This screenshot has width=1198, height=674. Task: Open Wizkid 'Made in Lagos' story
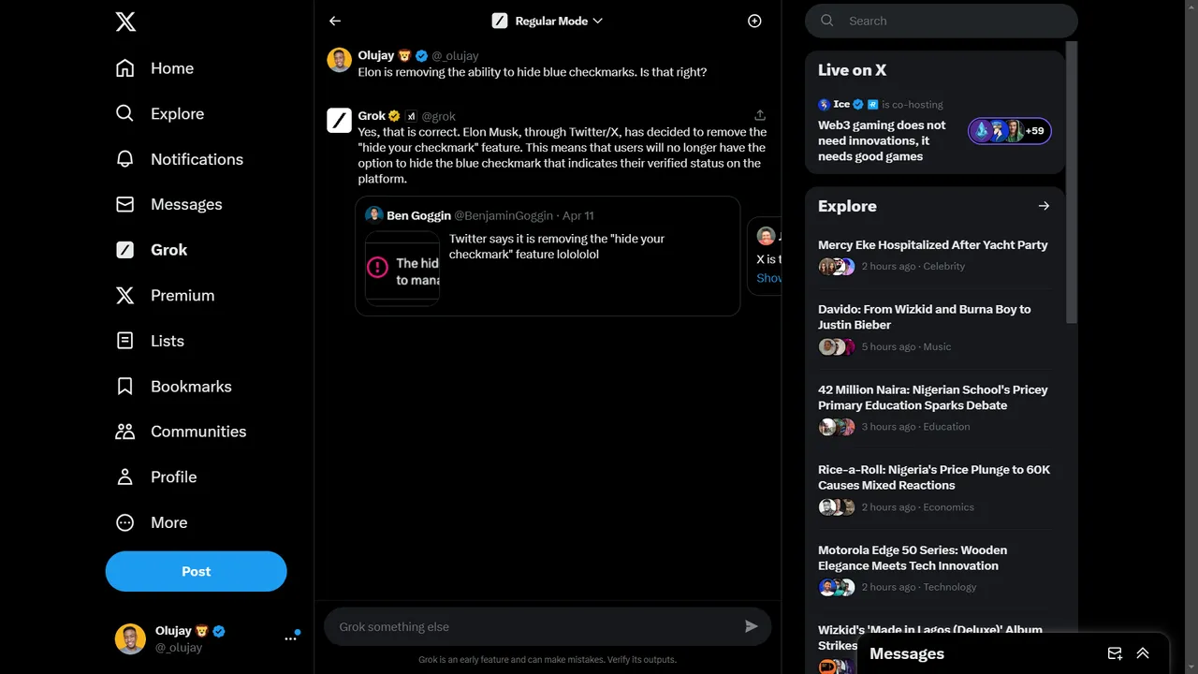coord(929,637)
